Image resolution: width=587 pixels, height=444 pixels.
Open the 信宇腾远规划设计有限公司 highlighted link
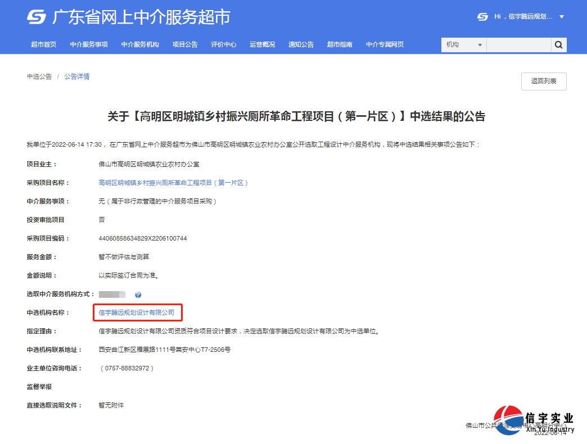tap(137, 312)
